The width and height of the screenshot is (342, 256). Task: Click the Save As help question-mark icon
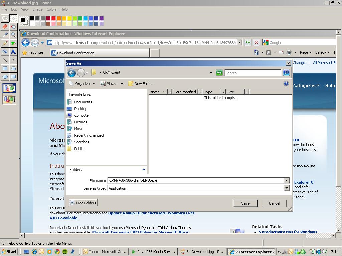[286, 84]
